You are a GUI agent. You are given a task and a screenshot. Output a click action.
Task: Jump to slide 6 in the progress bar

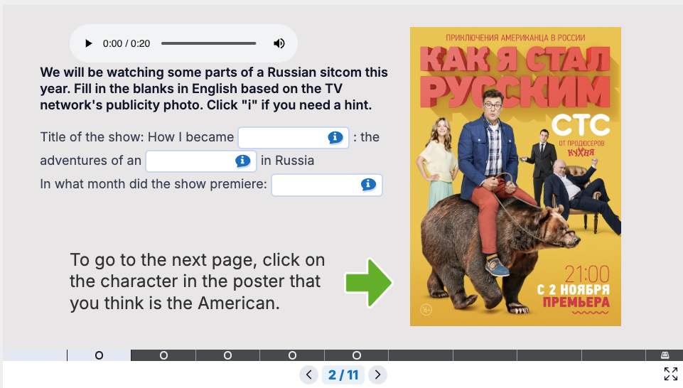point(356,355)
